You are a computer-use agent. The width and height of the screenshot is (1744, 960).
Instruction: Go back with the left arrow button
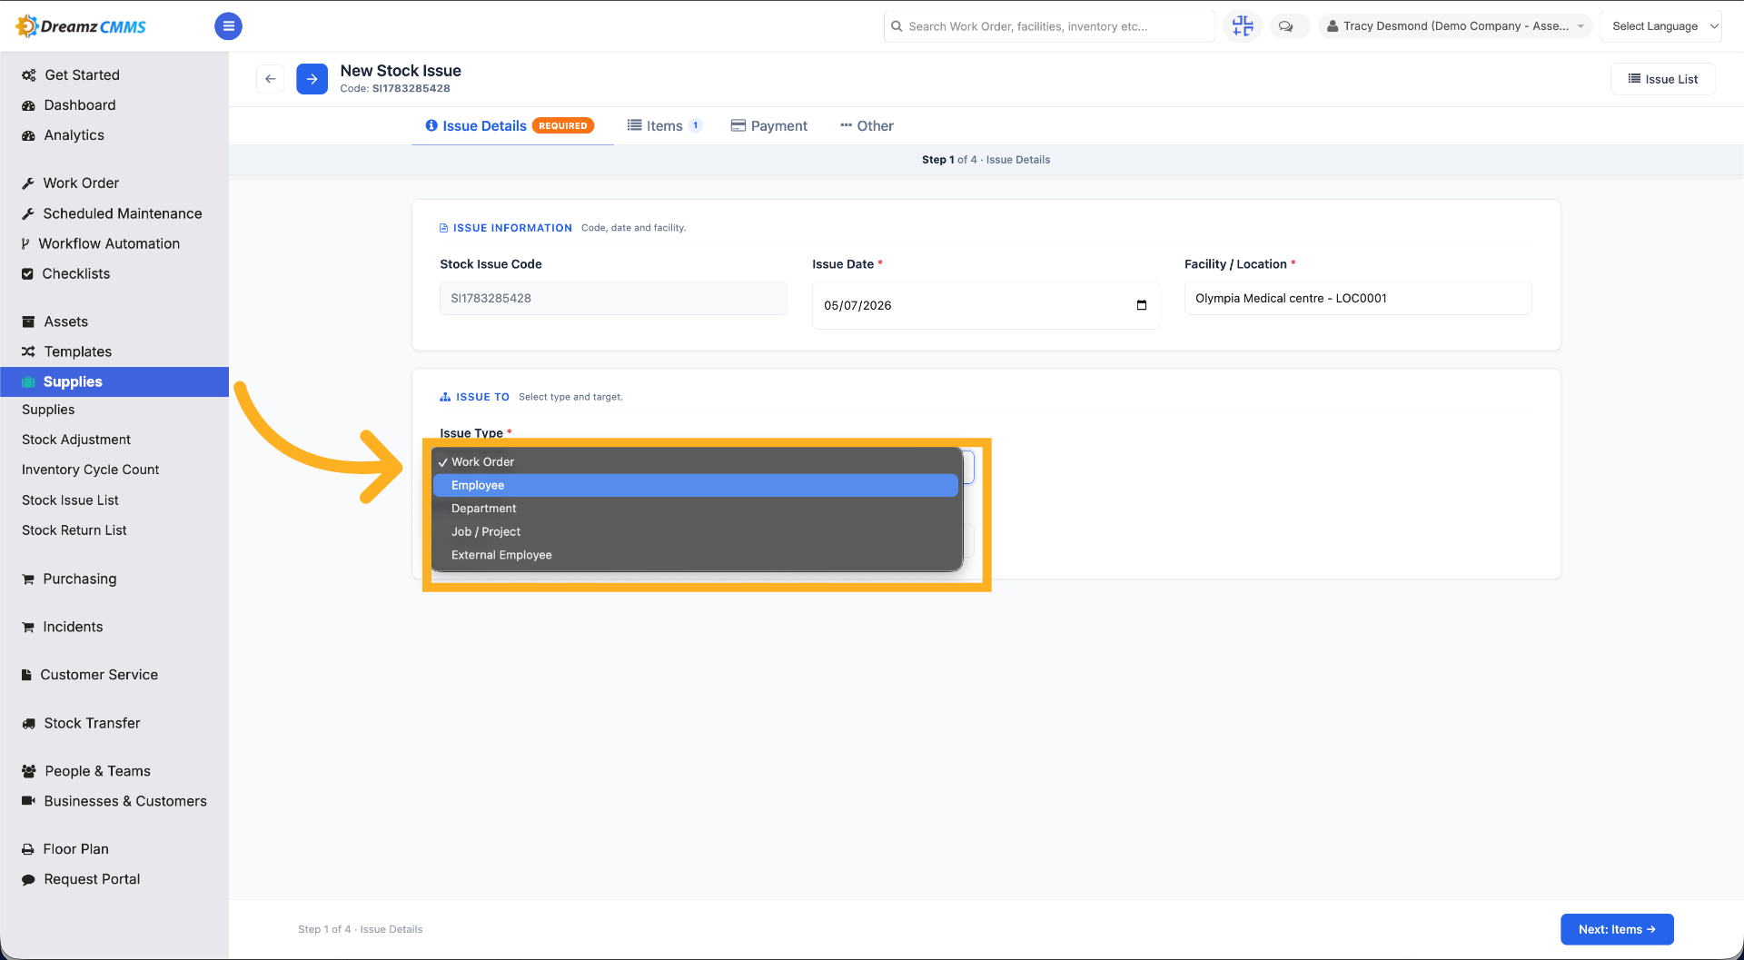coord(271,79)
